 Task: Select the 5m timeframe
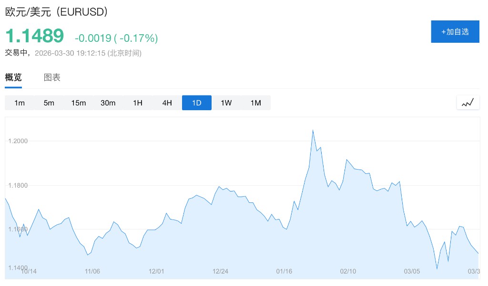coord(49,103)
